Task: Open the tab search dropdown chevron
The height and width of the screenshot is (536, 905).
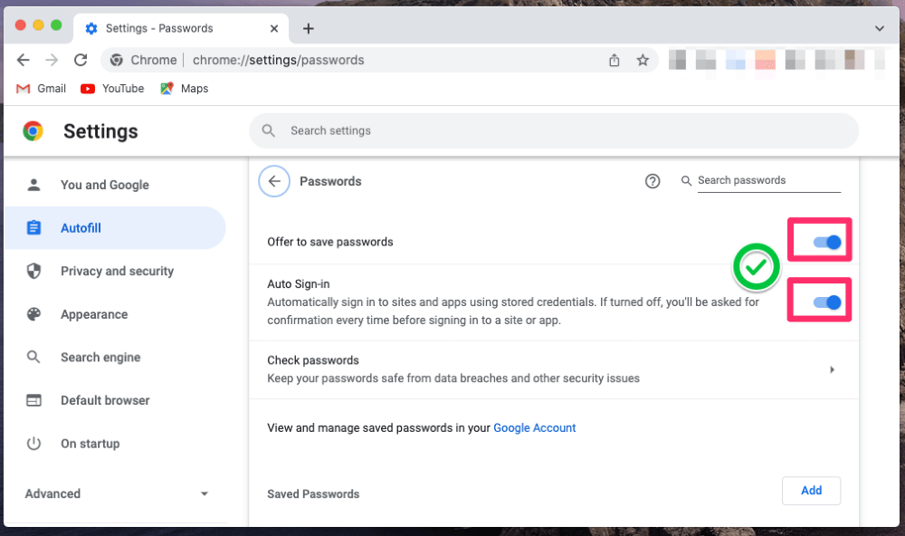Action: click(x=879, y=28)
